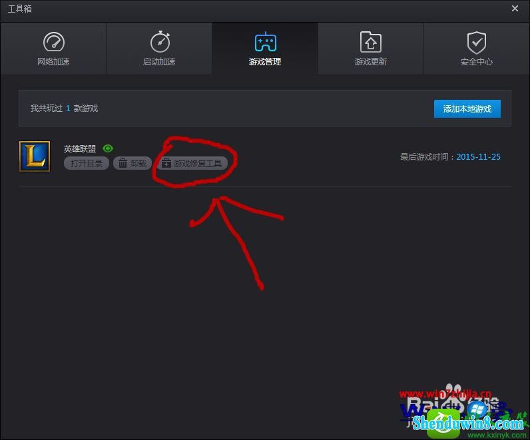This screenshot has width=530, height=440.
Task: Click the League of Legends game icon
Action: (35, 156)
